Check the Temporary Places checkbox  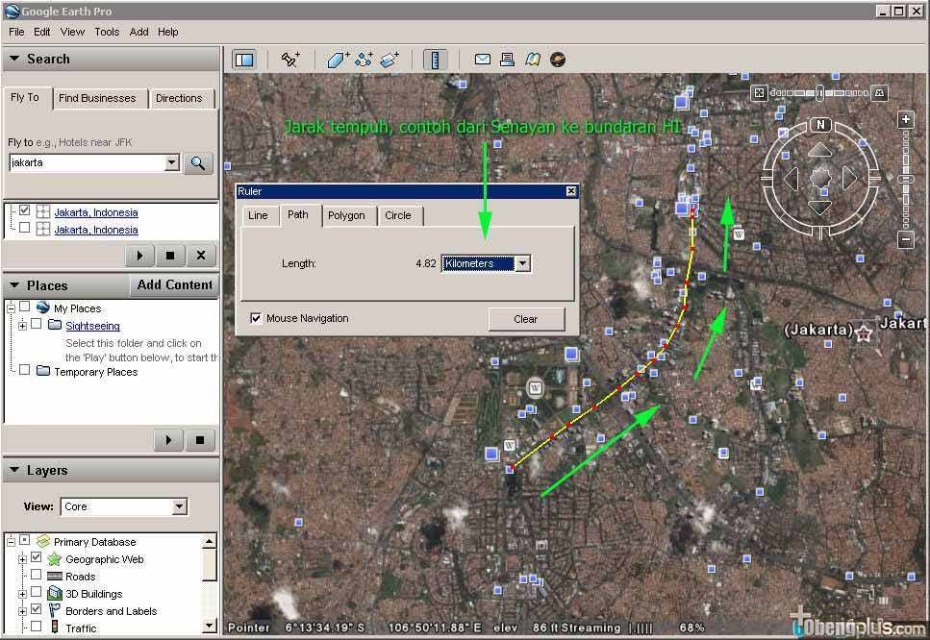tap(24, 370)
